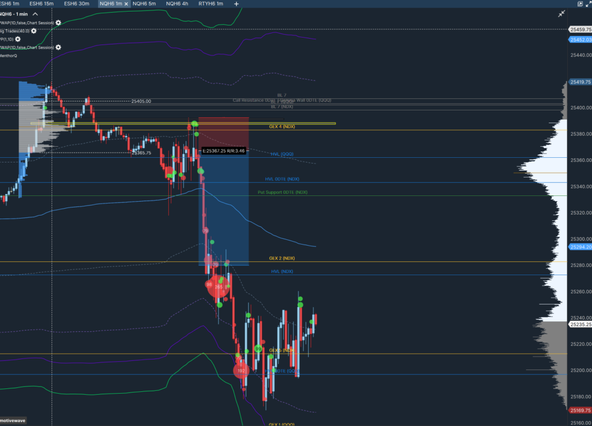Collapse the NQH6 - 1 min legend chevron

tap(35, 14)
